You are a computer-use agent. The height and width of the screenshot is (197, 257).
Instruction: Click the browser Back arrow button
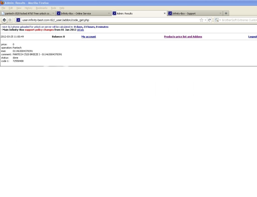coord(4,20)
